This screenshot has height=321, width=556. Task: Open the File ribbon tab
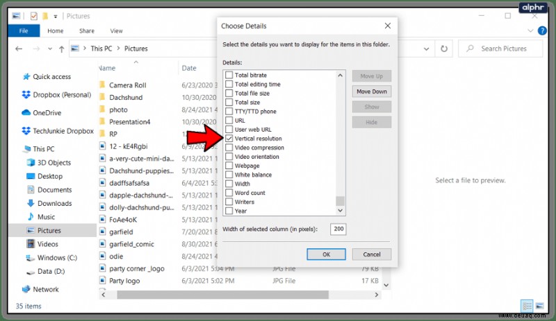click(24, 31)
